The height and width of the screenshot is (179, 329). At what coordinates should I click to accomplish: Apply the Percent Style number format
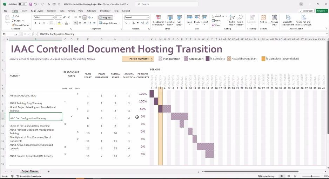pyautogui.click(x=133, y=23)
